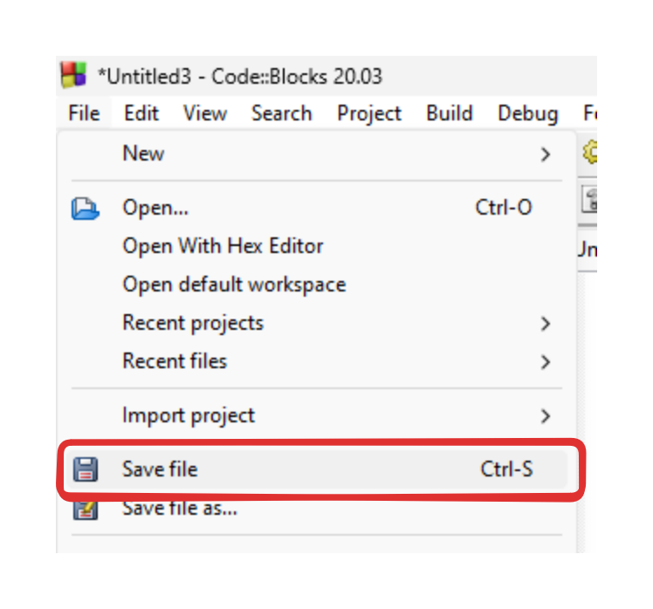Open the Search menu
Viewport: 653px width, 609px height.
pos(281,113)
